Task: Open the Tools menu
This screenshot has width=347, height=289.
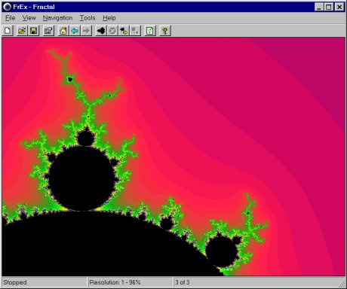Action: 88,18
